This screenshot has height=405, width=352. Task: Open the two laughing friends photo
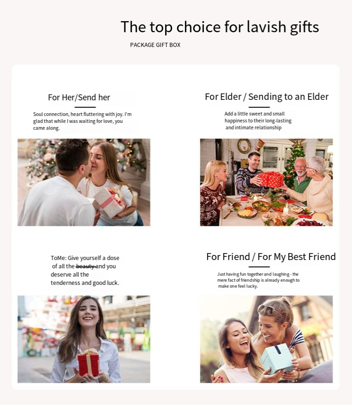pyautogui.click(x=266, y=339)
